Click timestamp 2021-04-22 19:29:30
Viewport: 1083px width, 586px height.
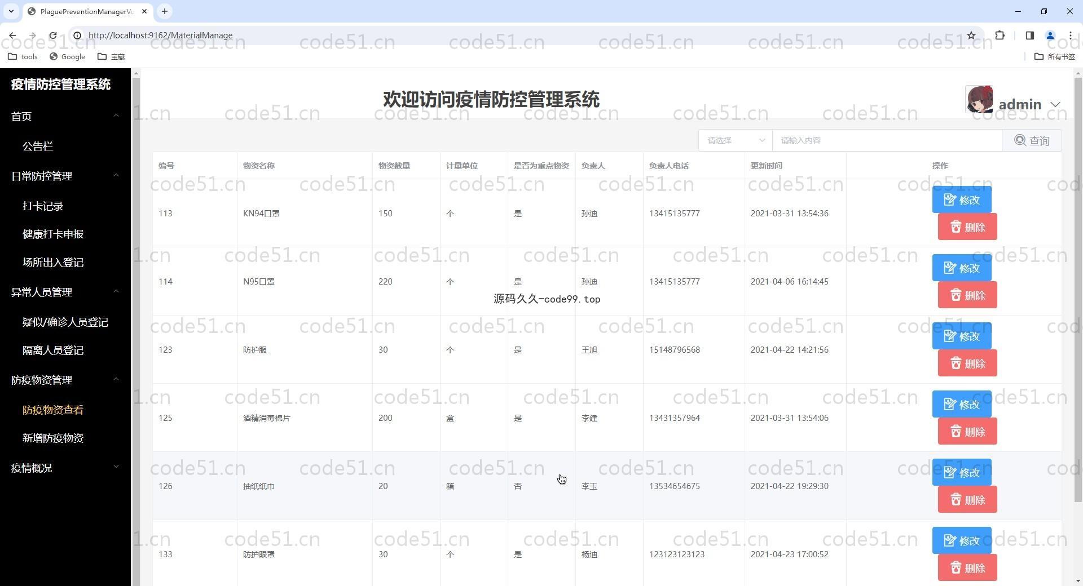pos(789,486)
